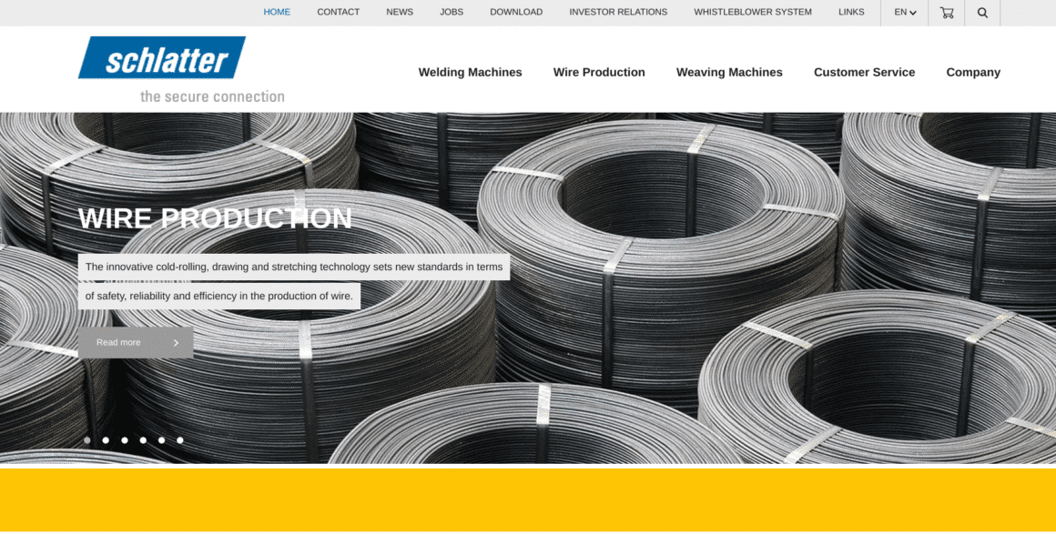
Task: Select the second carousel slide dot
Action: (106, 440)
